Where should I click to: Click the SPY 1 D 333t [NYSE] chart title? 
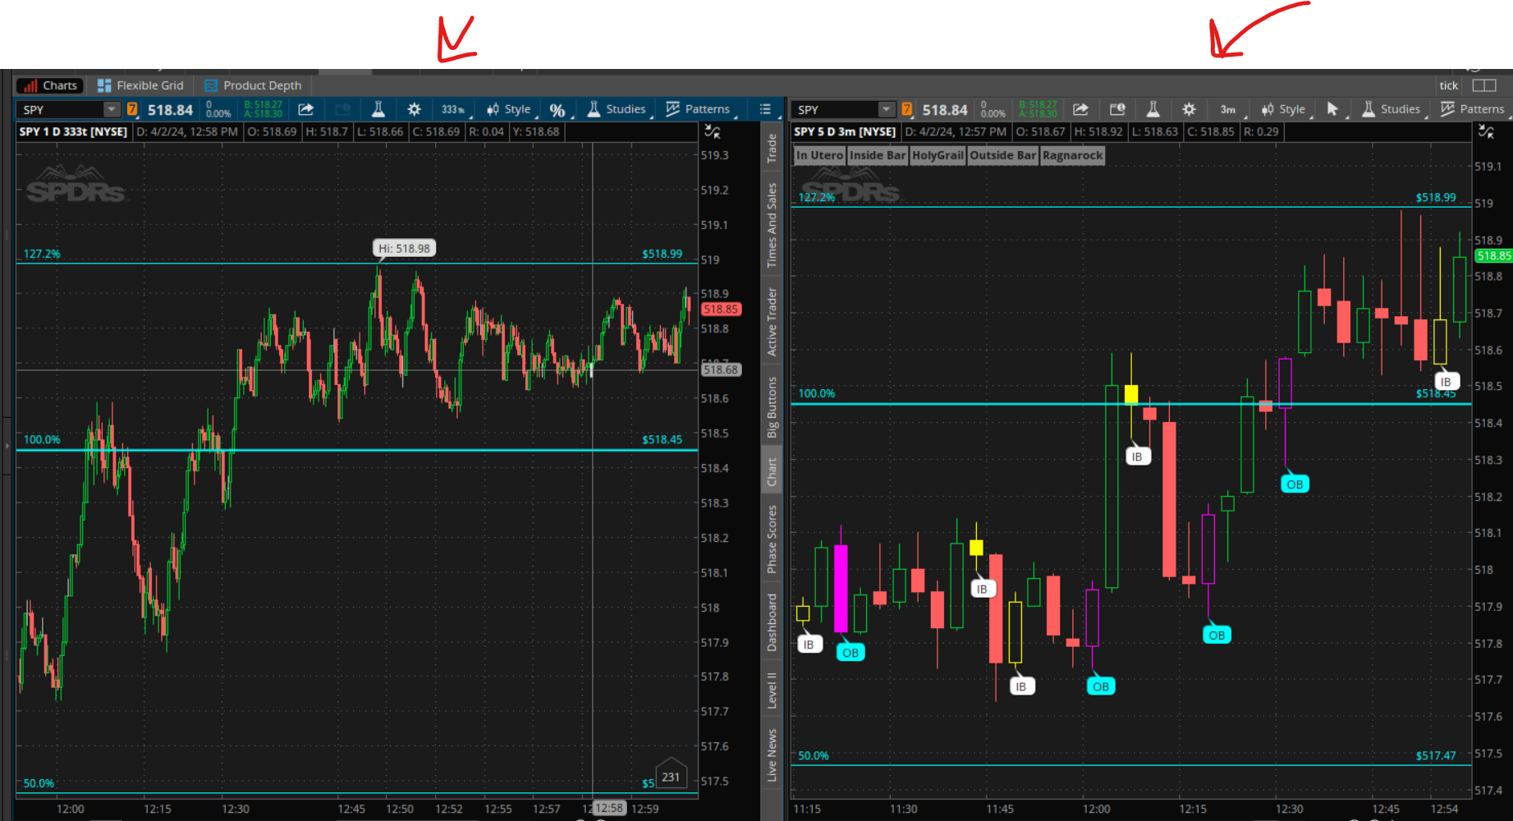[74, 131]
